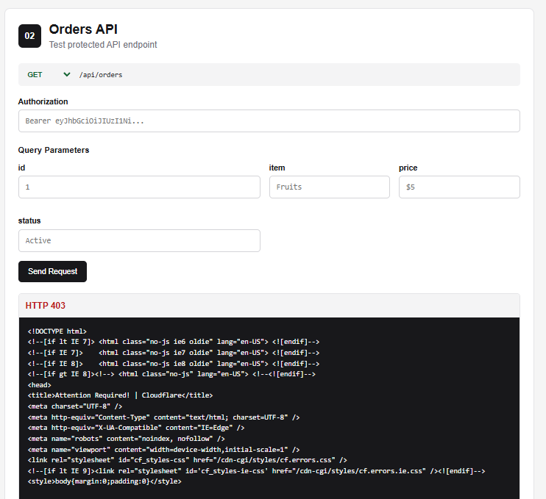The width and height of the screenshot is (546, 499).
Task: Click the Orders API heading
Action: click(x=83, y=29)
